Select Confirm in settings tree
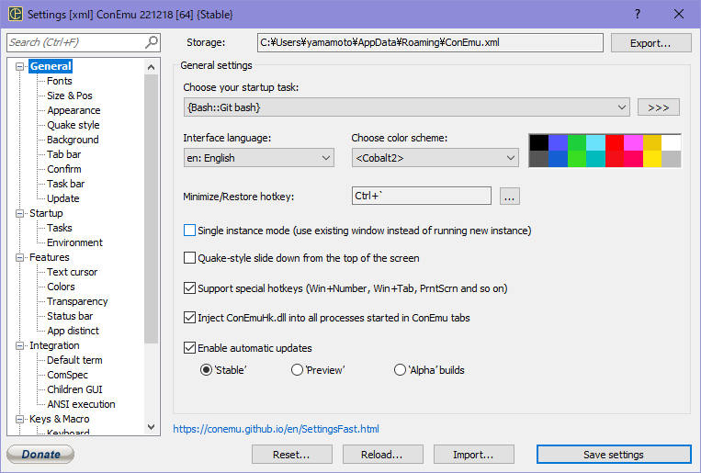Viewport: 701px width, 473px height. tap(64, 169)
